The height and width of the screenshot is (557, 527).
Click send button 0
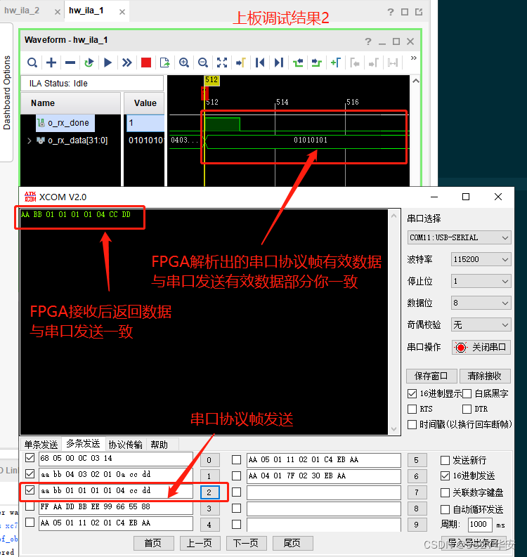(209, 460)
